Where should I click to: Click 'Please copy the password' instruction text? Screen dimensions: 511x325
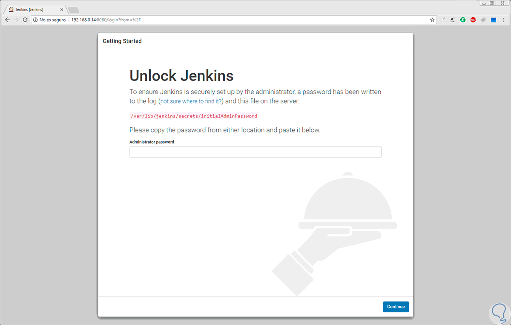pyautogui.click(x=225, y=130)
